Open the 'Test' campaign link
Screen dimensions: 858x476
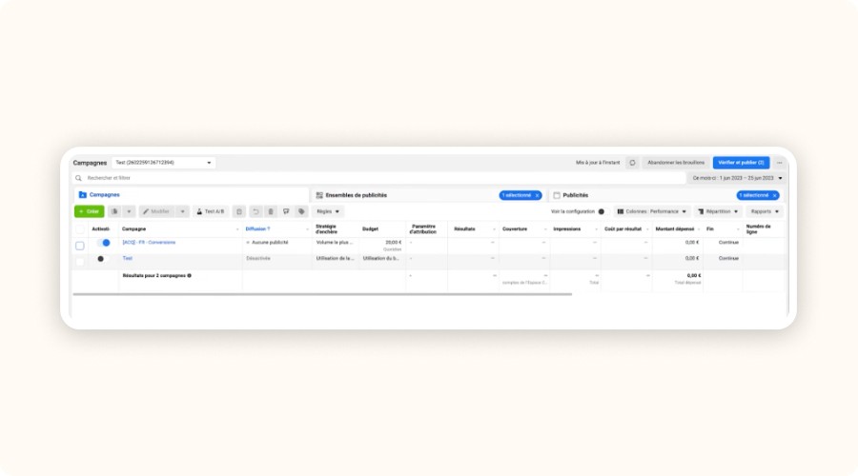[x=128, y=259]
